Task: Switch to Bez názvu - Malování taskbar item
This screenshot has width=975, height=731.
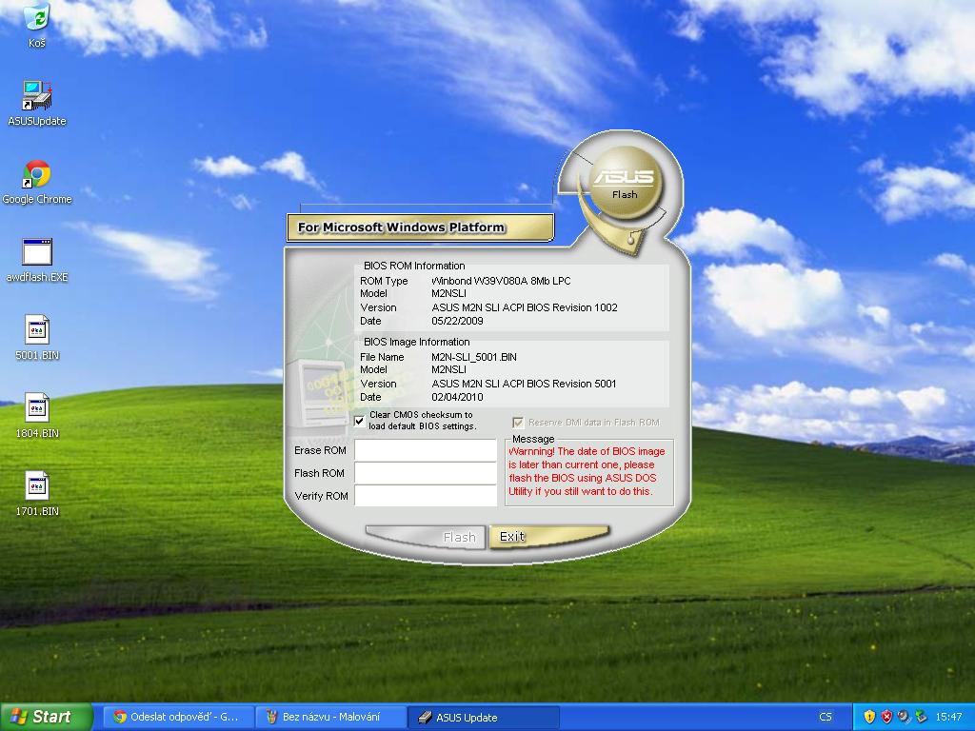Action: (330, 717)
